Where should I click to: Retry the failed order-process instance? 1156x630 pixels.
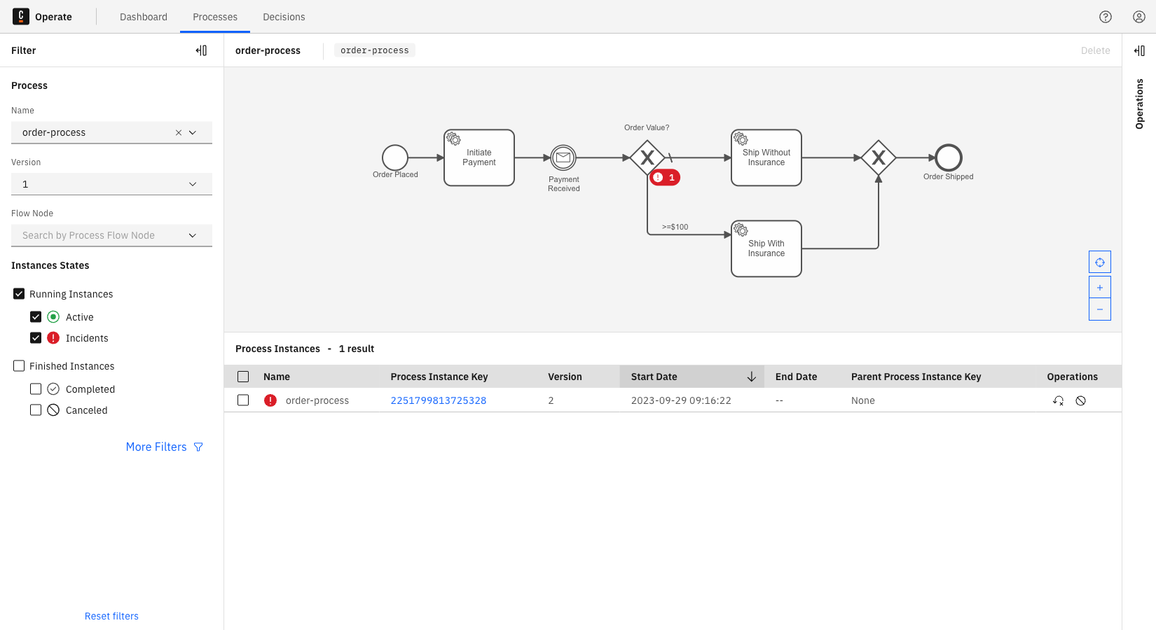(1058, 400)
